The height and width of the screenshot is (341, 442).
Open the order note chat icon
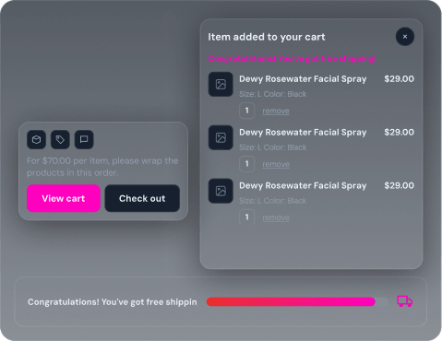tap(84, 140)
